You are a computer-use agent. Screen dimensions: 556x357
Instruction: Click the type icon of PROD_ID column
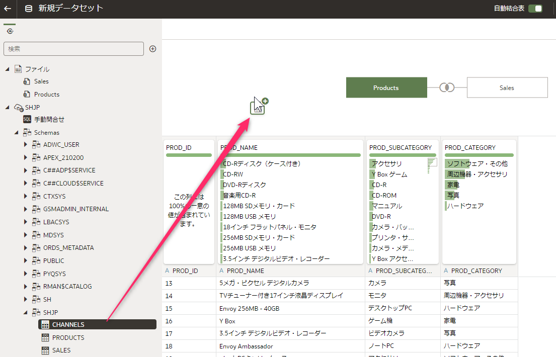(x=168, y=271)
